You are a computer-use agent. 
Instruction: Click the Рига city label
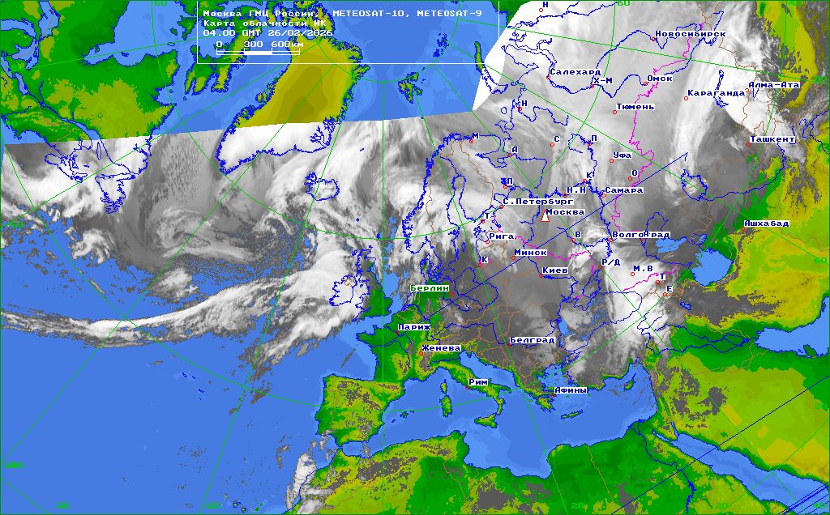(503, 236)
